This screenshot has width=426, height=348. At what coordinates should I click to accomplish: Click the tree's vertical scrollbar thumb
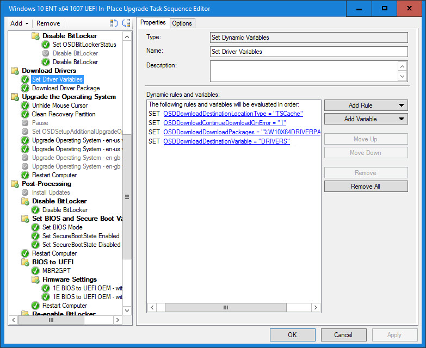tap(127, 196)
